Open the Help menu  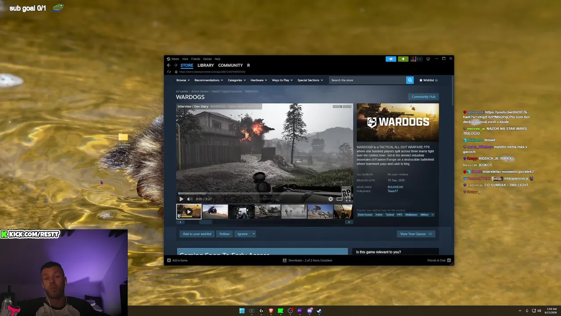pos(217,59)
